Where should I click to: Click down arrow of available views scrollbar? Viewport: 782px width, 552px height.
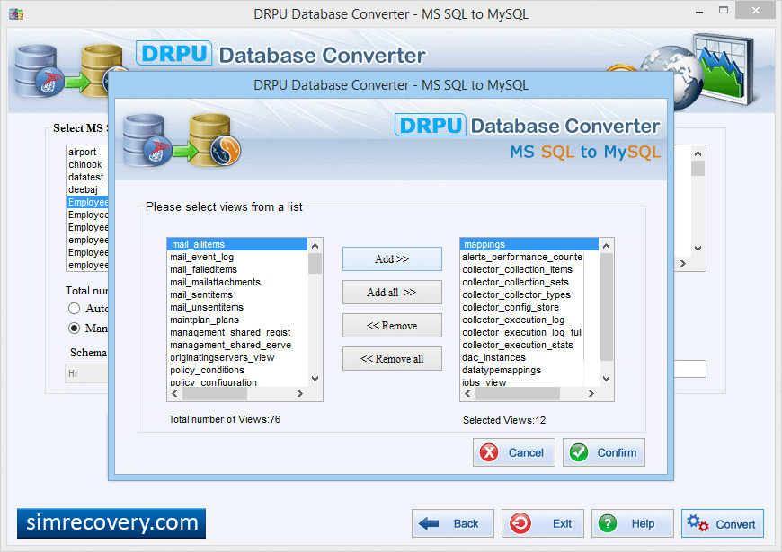click(315, 379)
